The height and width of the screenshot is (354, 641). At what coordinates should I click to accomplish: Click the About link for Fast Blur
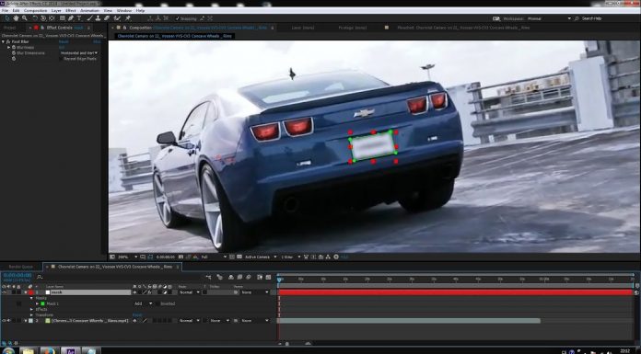pyautogui.click(x=97, y=41)
